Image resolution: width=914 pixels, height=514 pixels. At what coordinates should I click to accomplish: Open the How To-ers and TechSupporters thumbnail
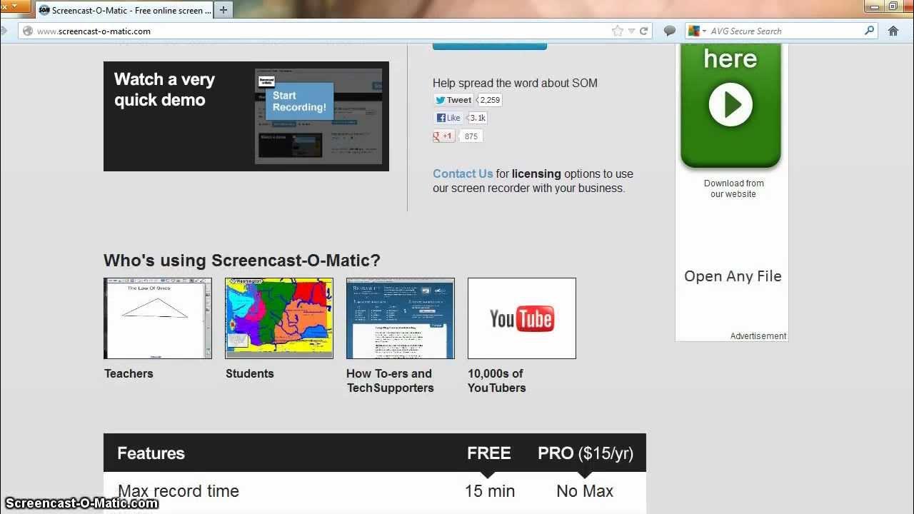(x=401, y=318)
